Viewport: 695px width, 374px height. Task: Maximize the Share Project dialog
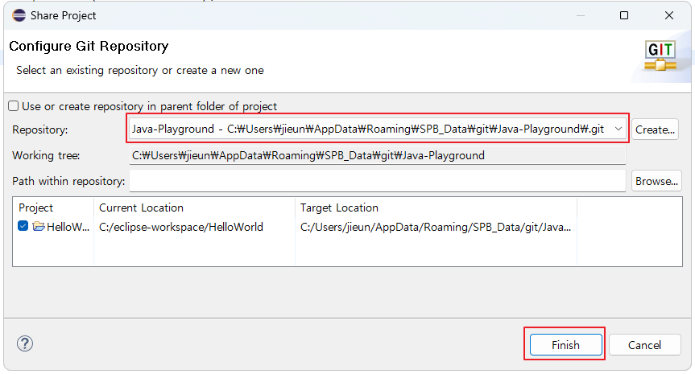point(624,15)
